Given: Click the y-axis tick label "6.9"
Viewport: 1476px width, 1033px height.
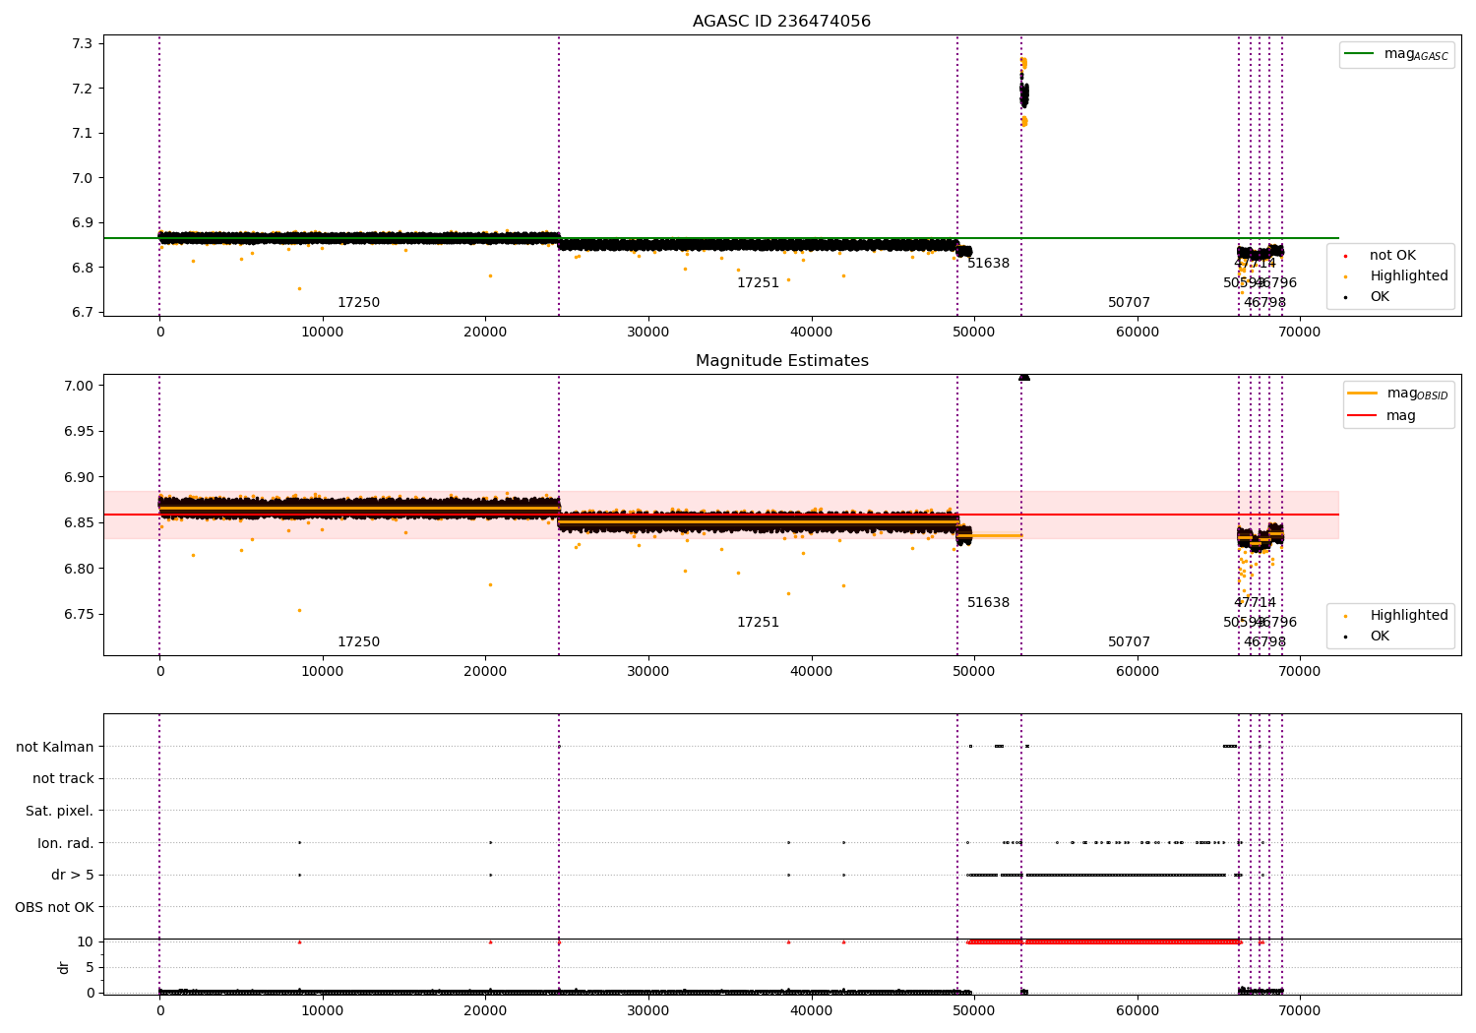Looking at the screenshot, I should pyautogui.click(x=83, y=223).
